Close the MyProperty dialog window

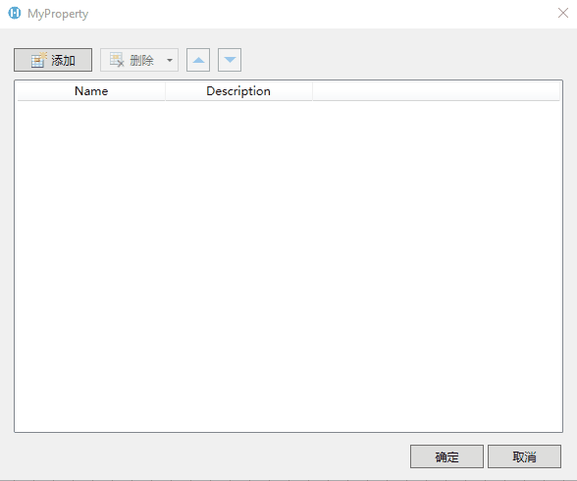(x=563, y=13)
